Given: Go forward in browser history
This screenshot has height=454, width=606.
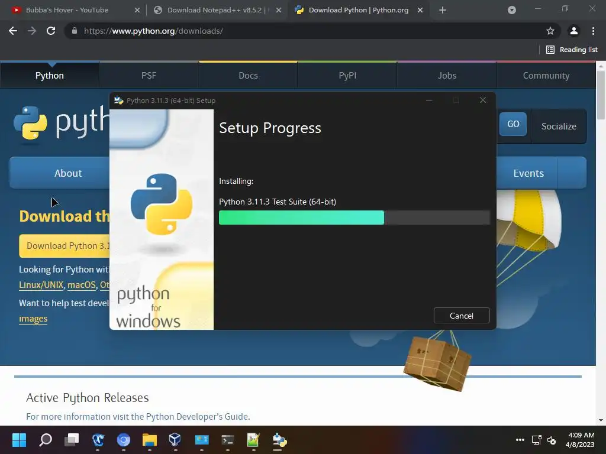Looking at the screenshot, I should pos(32,31).
